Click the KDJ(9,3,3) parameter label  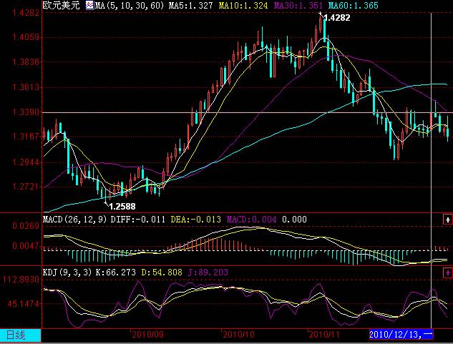coord(67,272)
